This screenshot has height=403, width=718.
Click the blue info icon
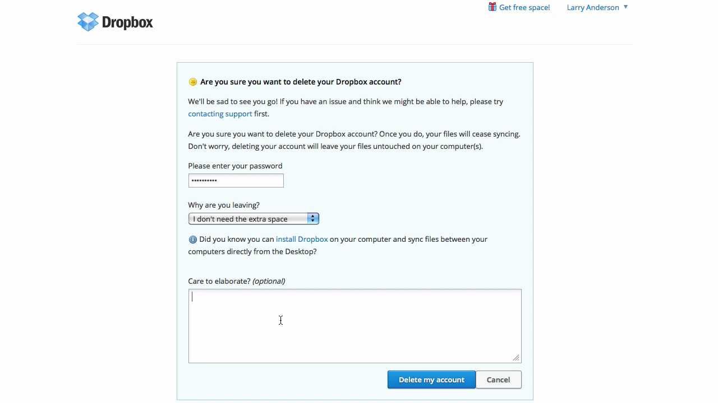[x=193, y=240]
